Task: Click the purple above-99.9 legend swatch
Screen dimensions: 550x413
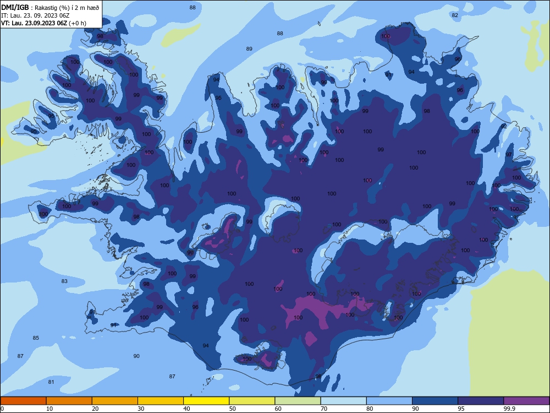Action: [526, 401]
